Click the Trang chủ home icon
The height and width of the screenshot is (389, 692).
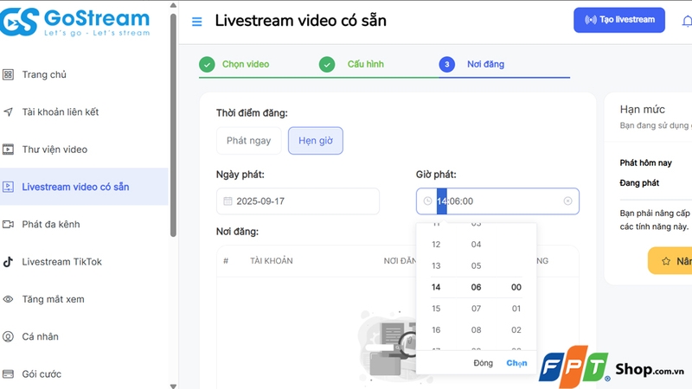tap(8, 74)
